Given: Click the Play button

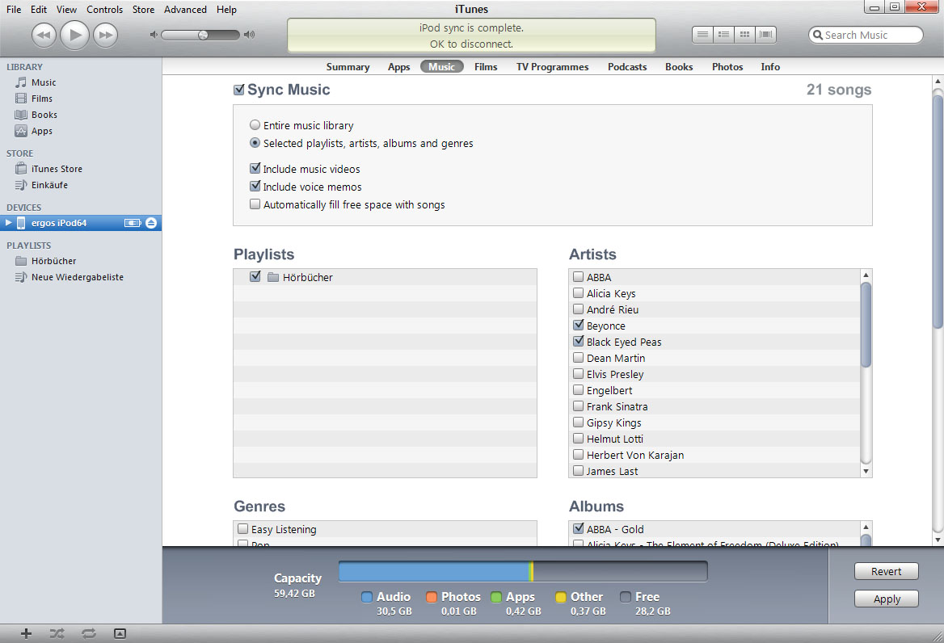Looking at the screenshot, I should coord(74,35).
